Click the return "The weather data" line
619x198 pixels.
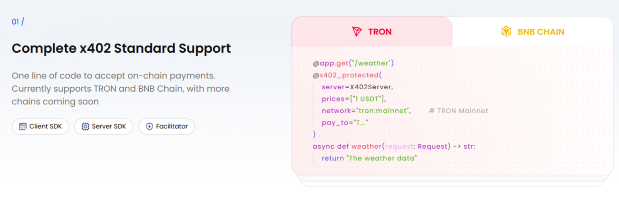[369, 158]
